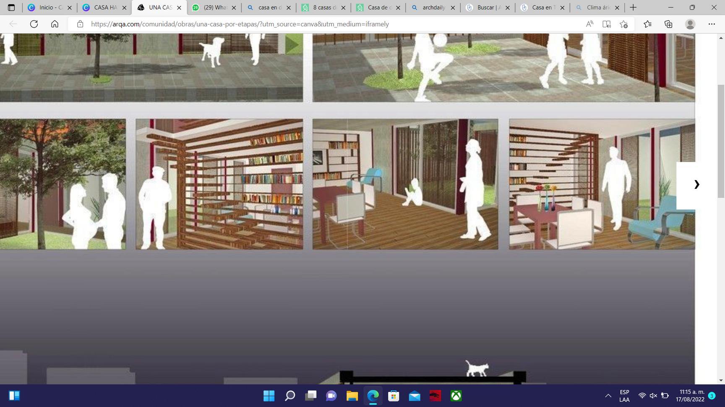Go back to the previous page
This screenshot has height=407, width=725.
[x=13, y=24]
